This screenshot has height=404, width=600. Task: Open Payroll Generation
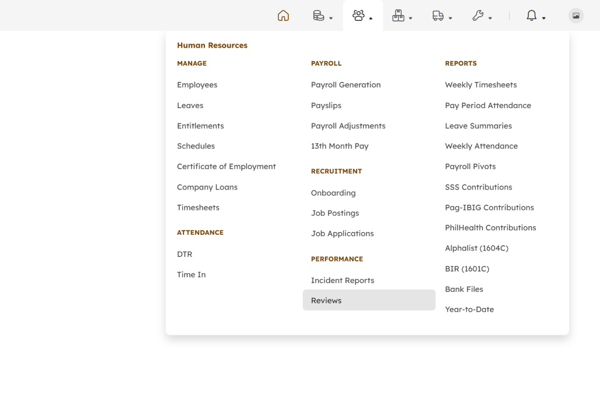coord(346,85)
